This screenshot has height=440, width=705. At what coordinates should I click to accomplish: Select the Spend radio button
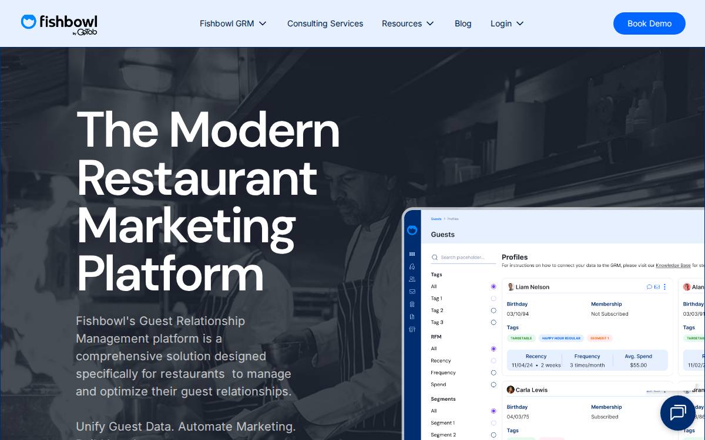click(x=493, y=384)
